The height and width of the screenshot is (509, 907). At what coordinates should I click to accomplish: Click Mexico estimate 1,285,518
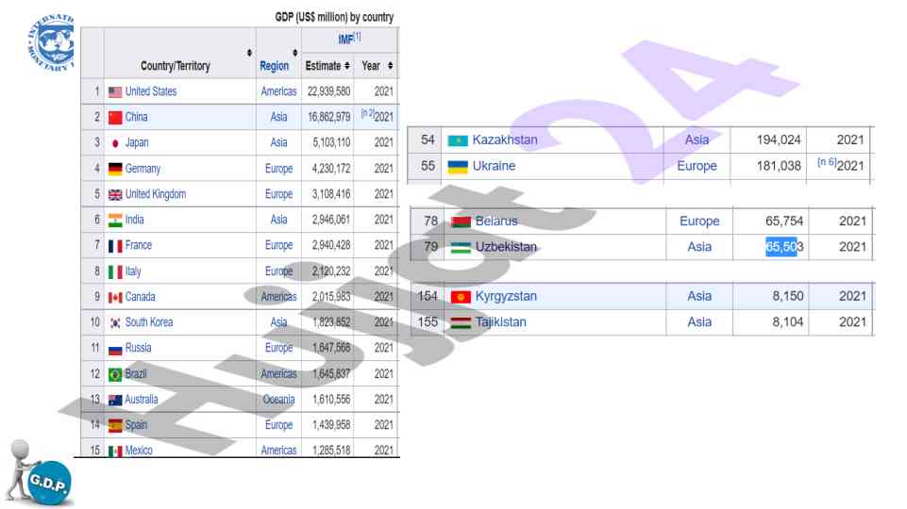pyautogui.click(x=331, y=450)
